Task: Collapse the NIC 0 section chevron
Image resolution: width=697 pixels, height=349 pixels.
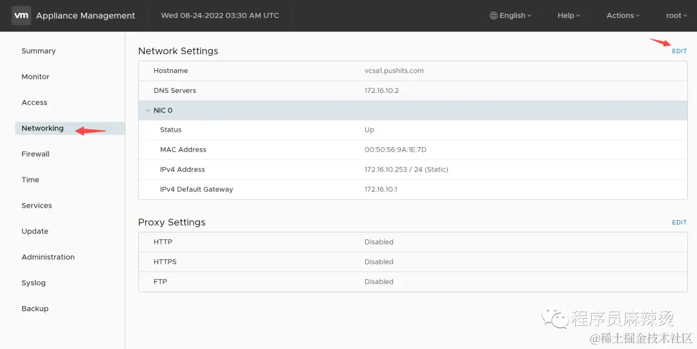Action: (148, 110)
